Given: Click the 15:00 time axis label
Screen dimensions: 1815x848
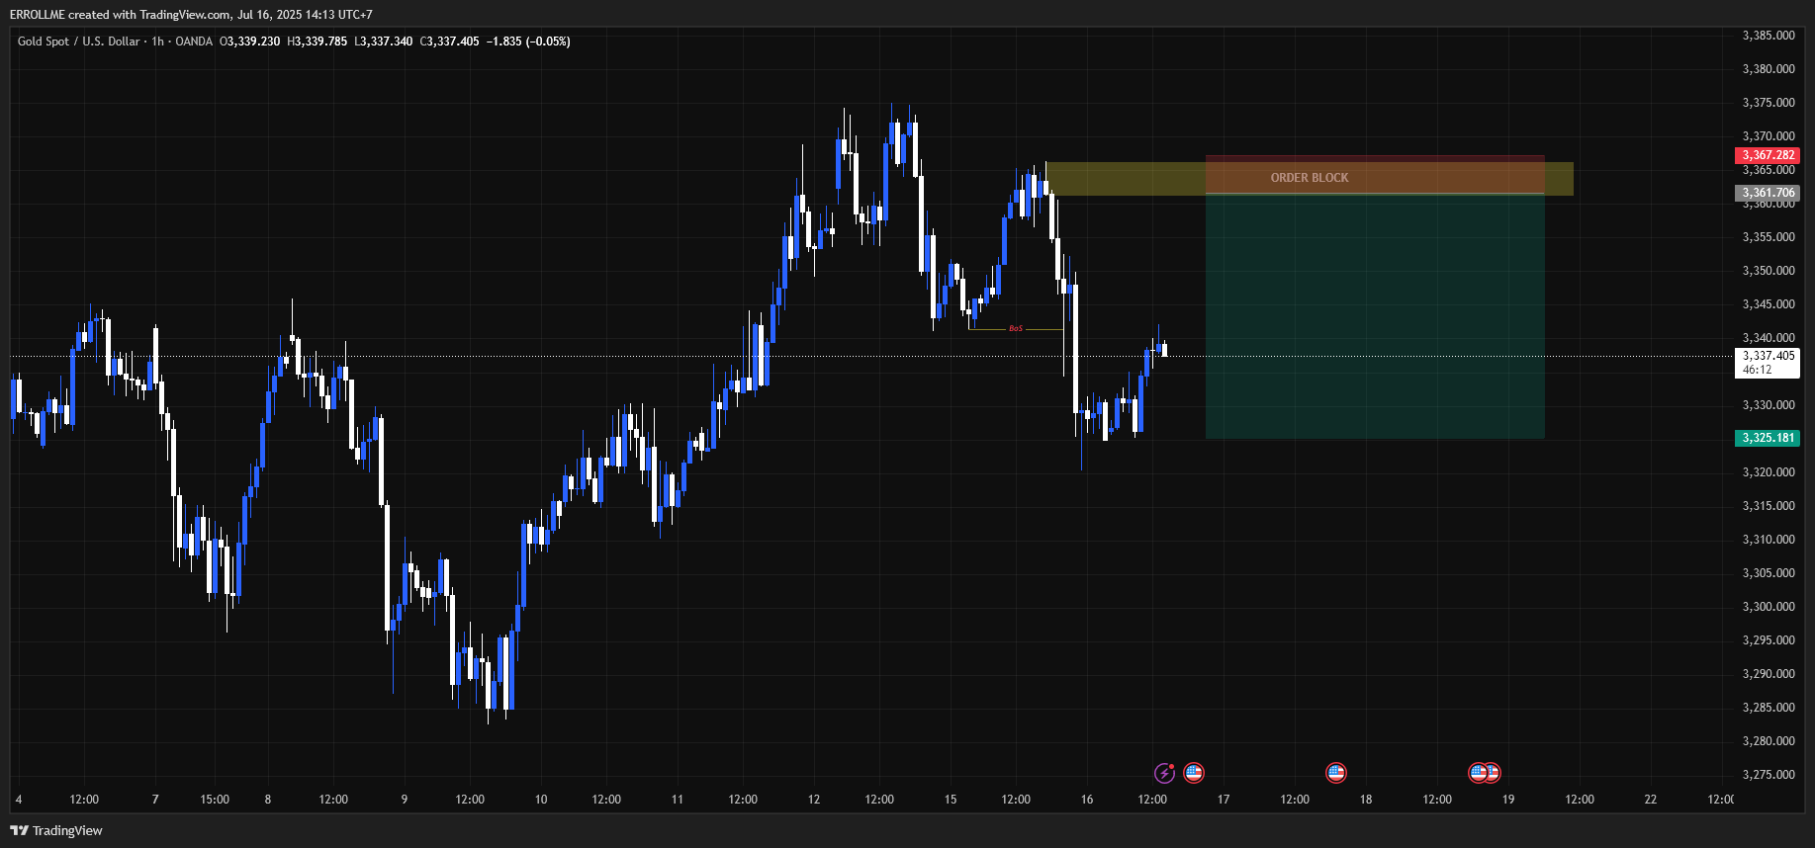Looking at the screenshot, I should (x=215, y=800).
